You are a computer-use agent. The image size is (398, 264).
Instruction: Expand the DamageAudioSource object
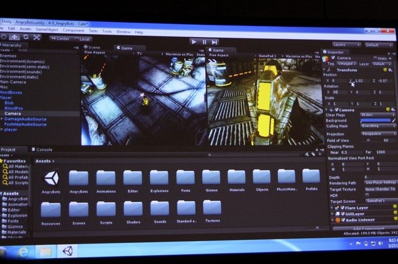click(x=2, y=118)
